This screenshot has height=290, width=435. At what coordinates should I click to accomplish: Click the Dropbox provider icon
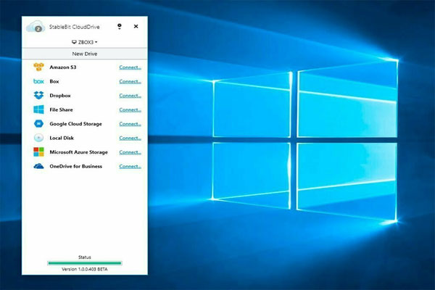point(38,95)
